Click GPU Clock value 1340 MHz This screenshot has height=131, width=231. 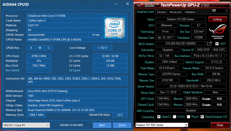pos(163,98)
